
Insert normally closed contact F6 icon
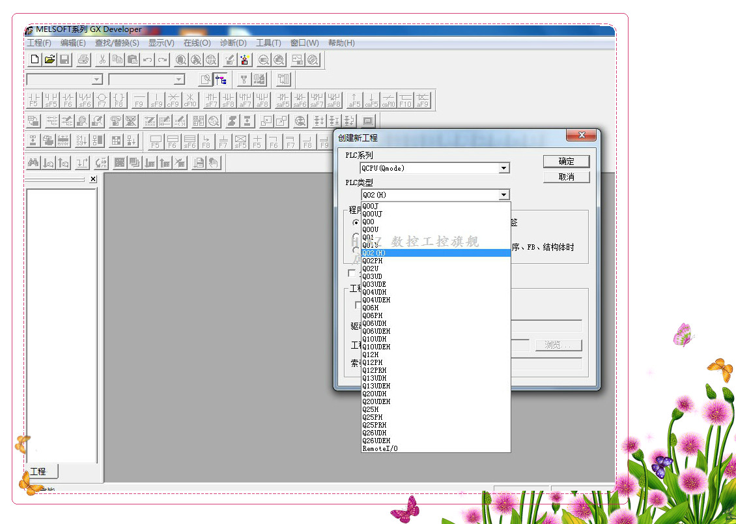68,100
